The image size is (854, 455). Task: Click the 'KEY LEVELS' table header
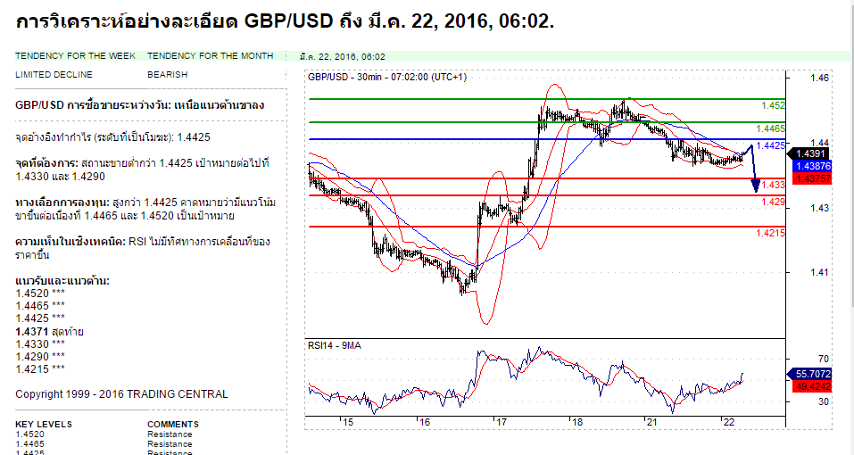tap(44, 425)
